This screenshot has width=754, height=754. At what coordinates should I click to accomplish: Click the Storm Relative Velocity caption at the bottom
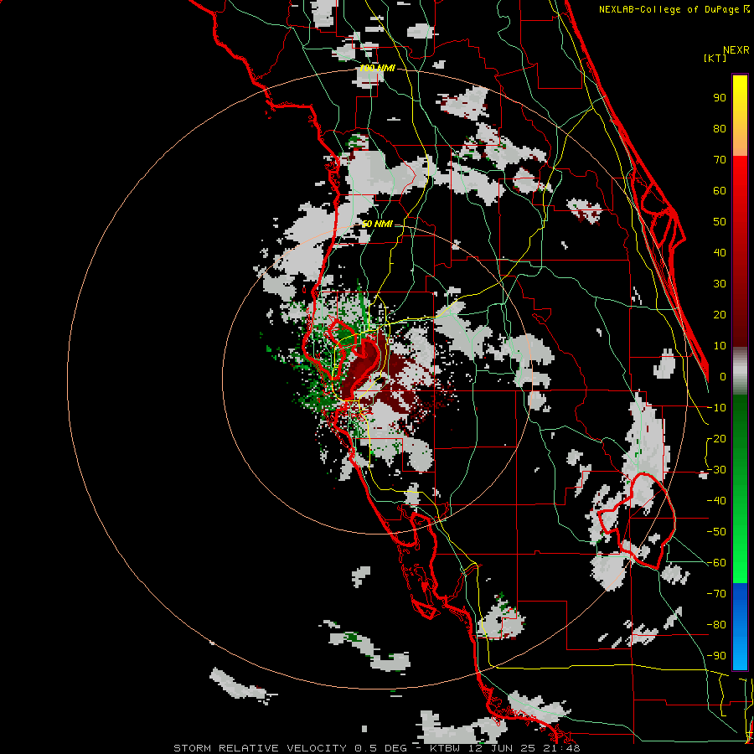(377, 748)
